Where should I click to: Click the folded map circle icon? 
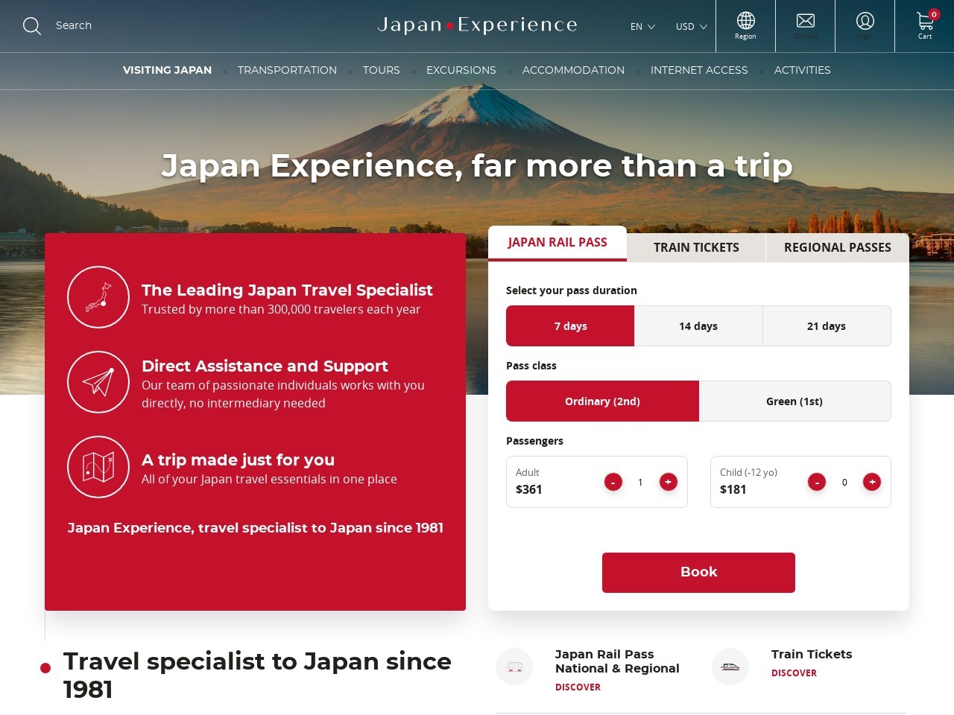tap(98, 467)
